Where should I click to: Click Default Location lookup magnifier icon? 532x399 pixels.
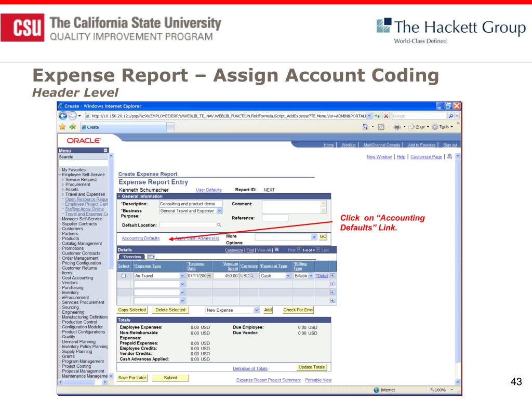pos(219,225)
